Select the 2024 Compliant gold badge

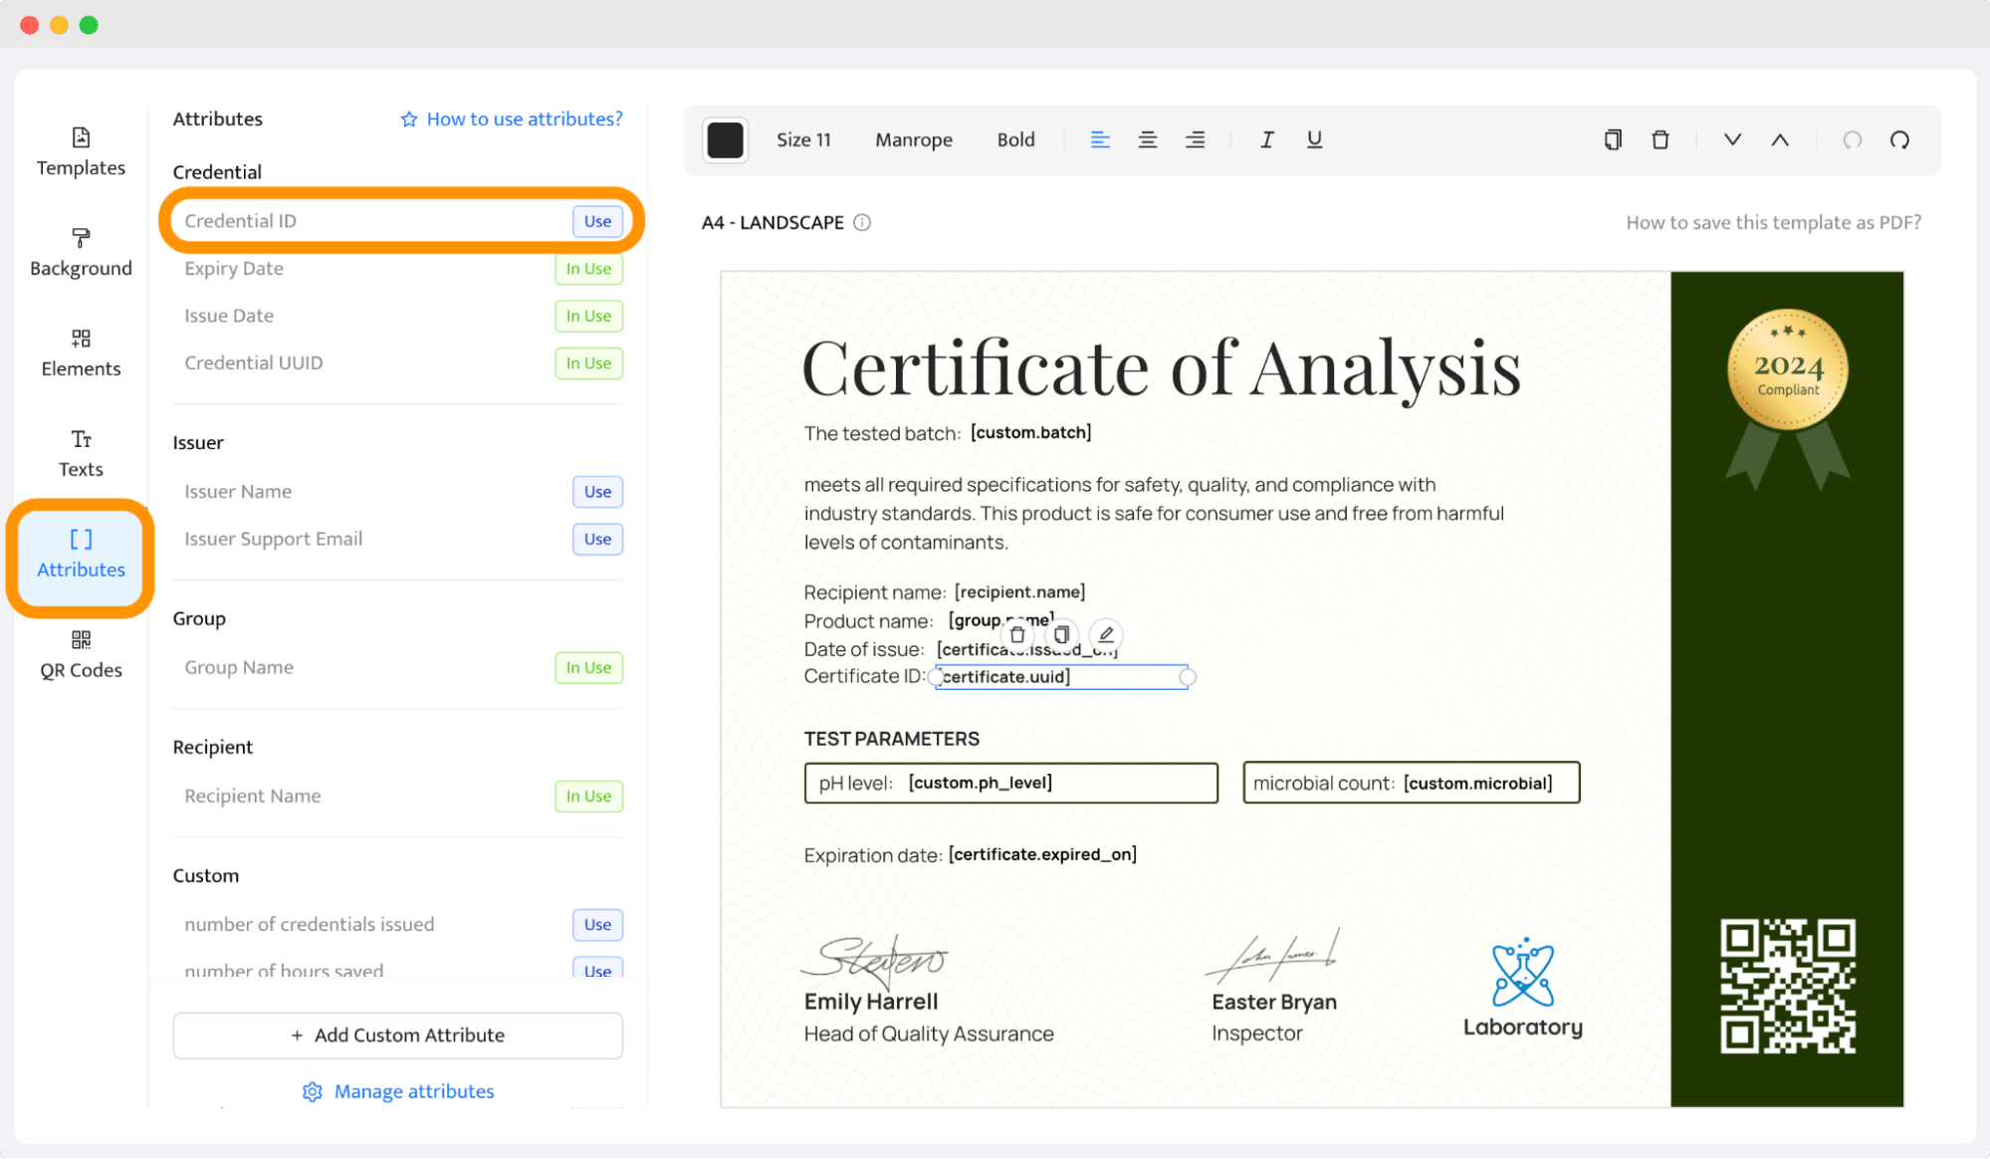point(1788,398)
